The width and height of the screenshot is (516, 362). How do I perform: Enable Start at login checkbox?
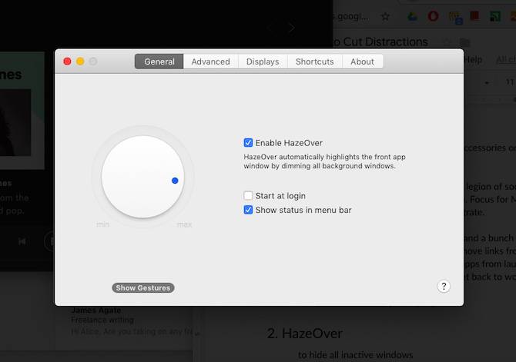[x=248, y=195]
